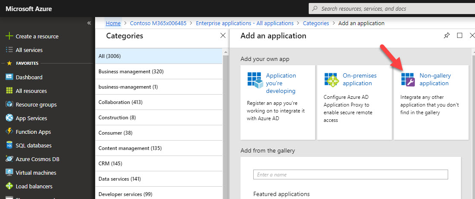This screenshot has width=475, height=199.
Task: Open Load balancers in favorites
Action: (34, 186)
